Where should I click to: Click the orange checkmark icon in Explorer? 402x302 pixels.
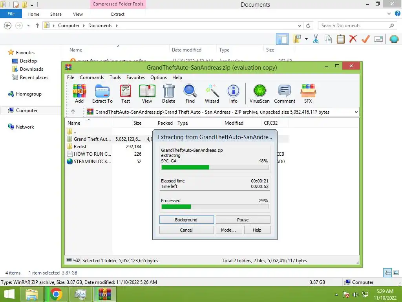365,39
